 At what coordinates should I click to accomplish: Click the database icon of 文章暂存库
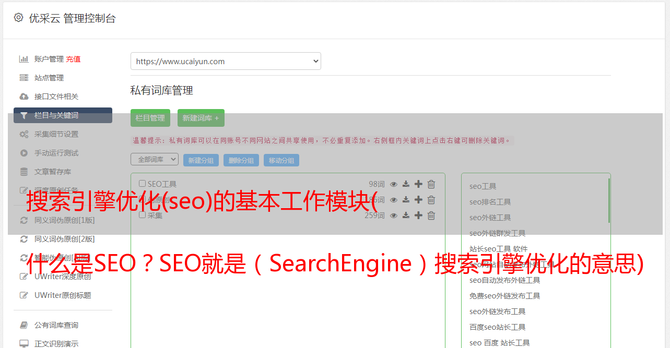pos(23,172)
